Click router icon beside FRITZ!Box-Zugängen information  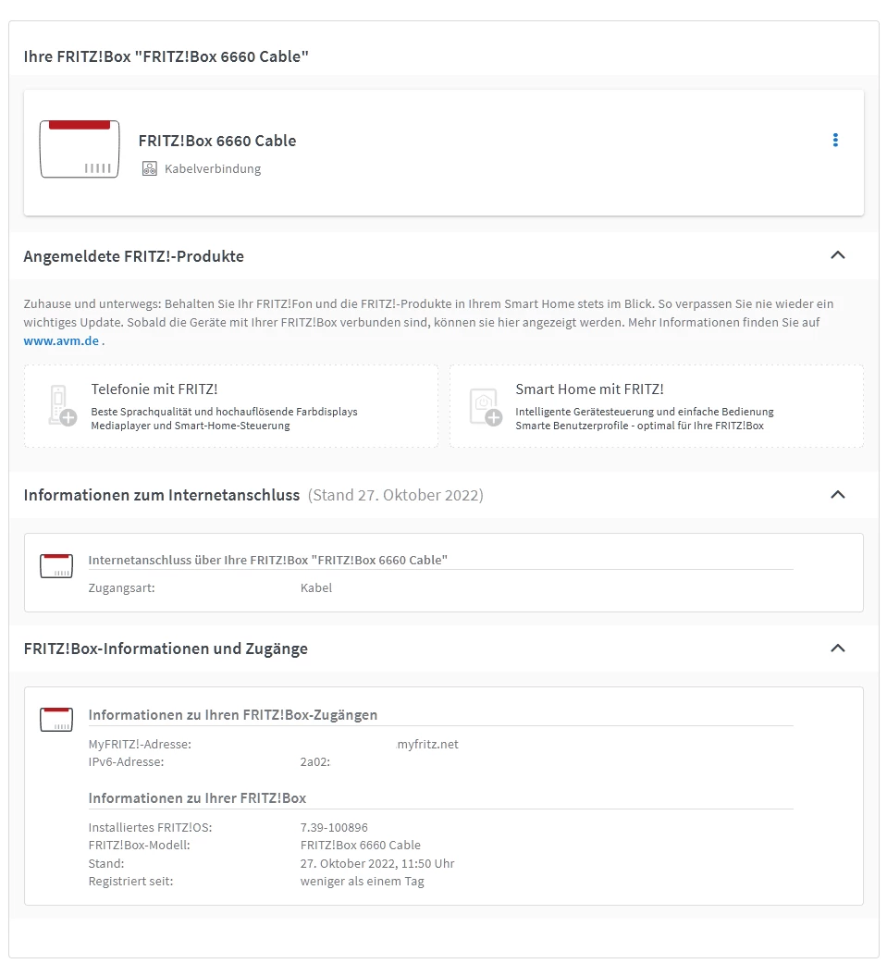pyautogui.click(x=56, y=720)
